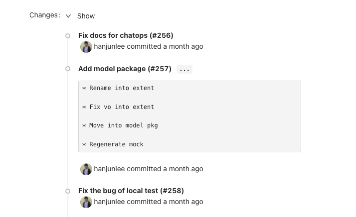Open the Fix the bug of local test (#258) commit
Viewport: 356px width, 217px height.
pos(131,191)
